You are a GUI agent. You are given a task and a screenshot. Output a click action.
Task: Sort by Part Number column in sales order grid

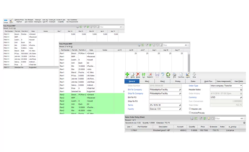pyautogui.click(x=142, y=127)
